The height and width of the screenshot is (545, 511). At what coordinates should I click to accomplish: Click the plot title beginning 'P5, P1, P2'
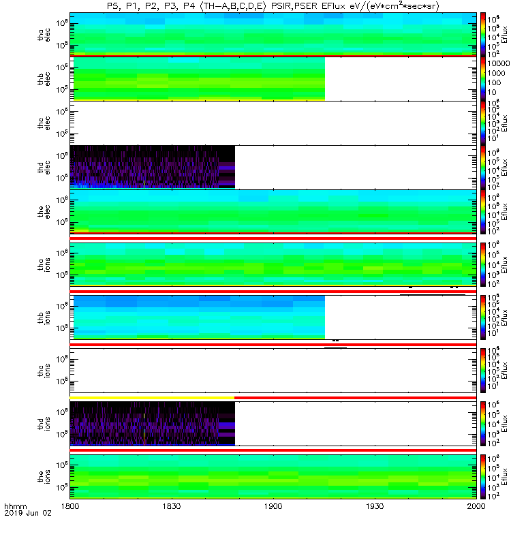273,6
